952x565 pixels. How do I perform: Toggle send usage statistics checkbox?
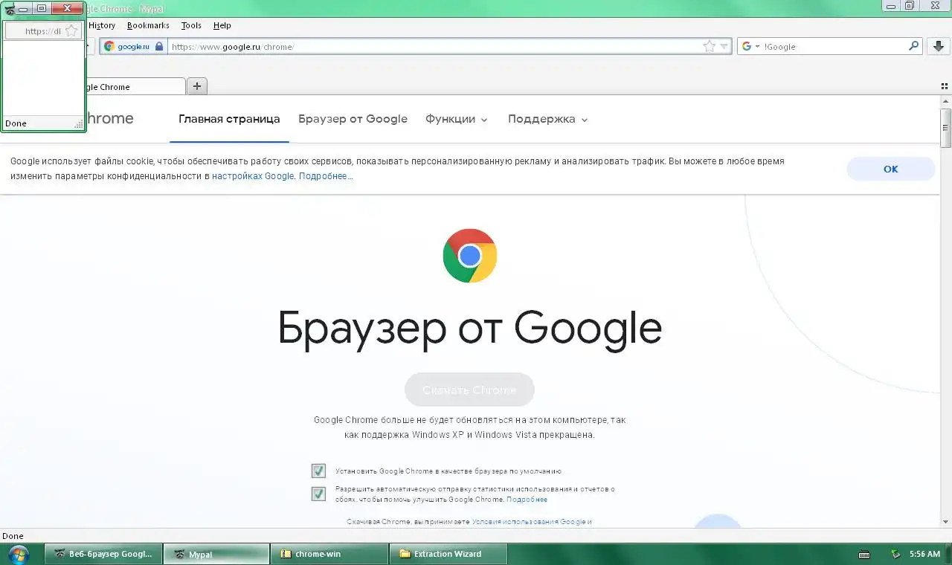(318, 494)
